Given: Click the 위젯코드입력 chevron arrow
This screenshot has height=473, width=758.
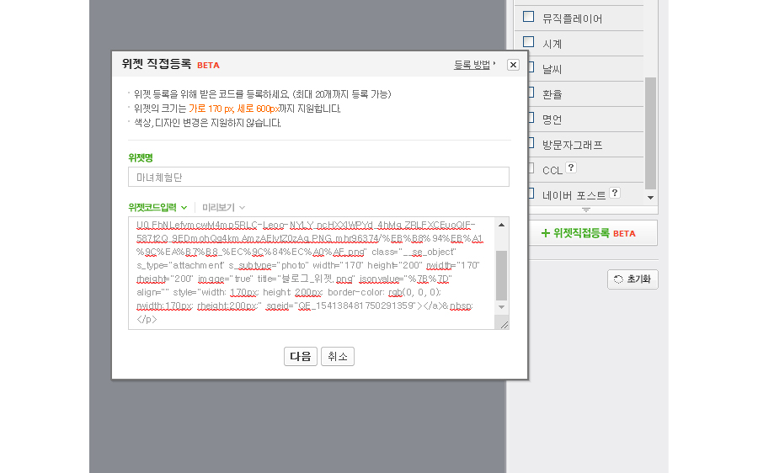Looking at the screenshot, I should pos(184,208).
